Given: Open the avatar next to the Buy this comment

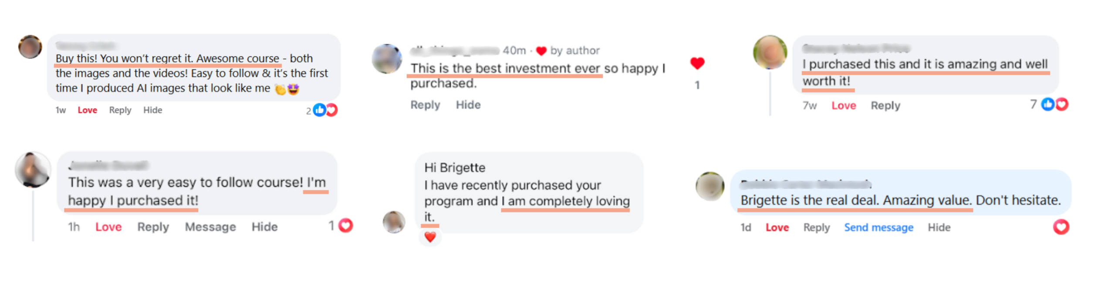Looking at the screenshot, I should (x=30, y=47).
